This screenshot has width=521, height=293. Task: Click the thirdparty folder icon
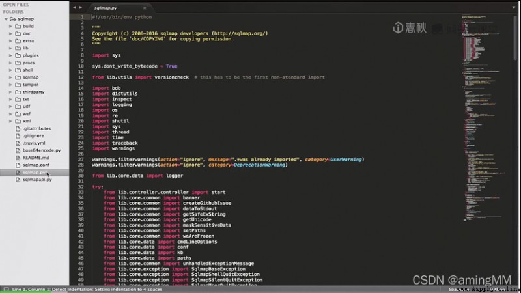(18, 92)
